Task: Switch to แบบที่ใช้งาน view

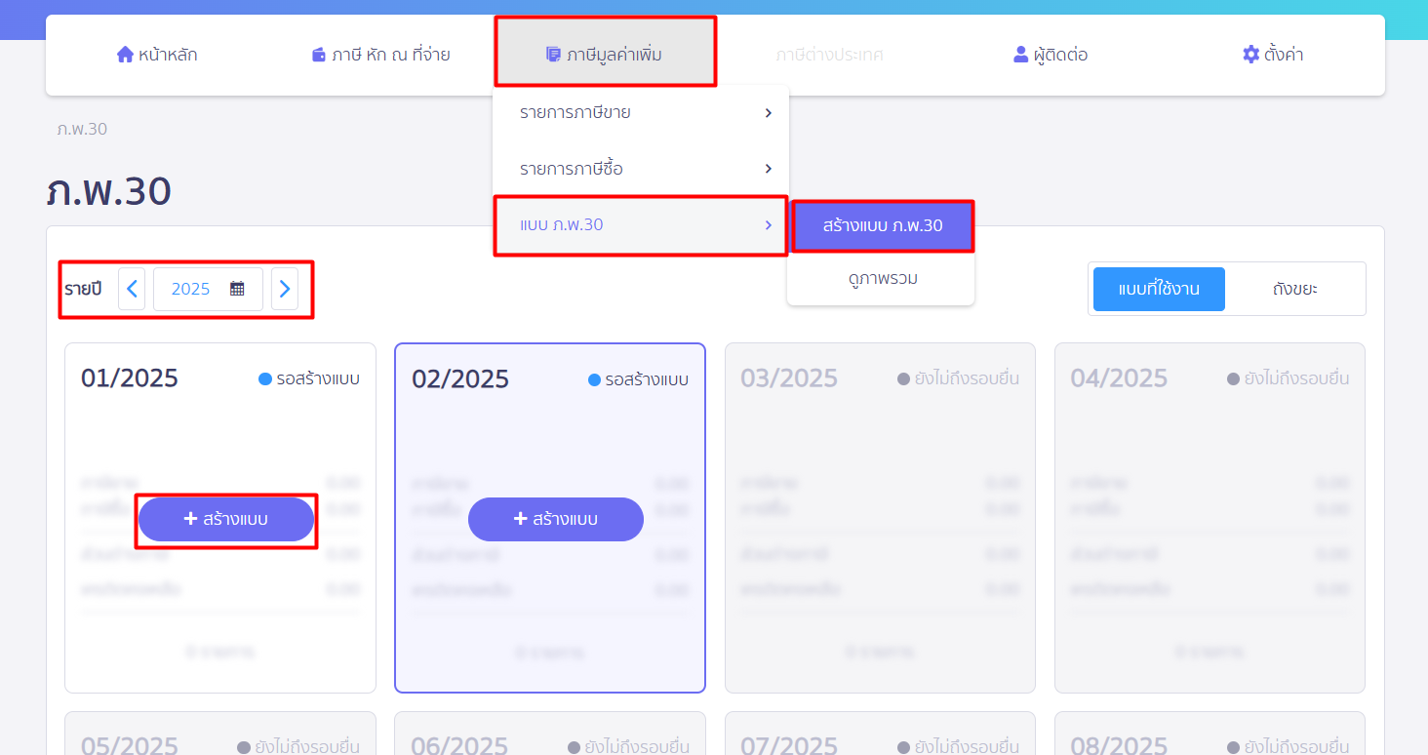Action: pyautogui.click(x=1159, y=289)
